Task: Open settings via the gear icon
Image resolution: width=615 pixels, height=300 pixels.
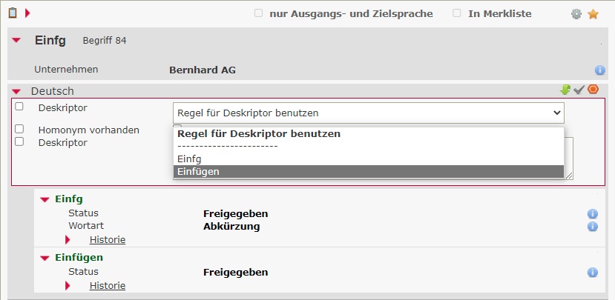Action: [x=576, y=14]
